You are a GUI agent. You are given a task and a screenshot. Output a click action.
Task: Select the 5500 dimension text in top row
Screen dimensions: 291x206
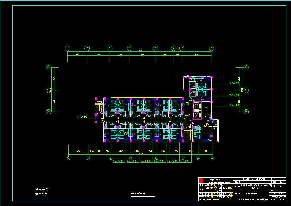click(165, 54)
